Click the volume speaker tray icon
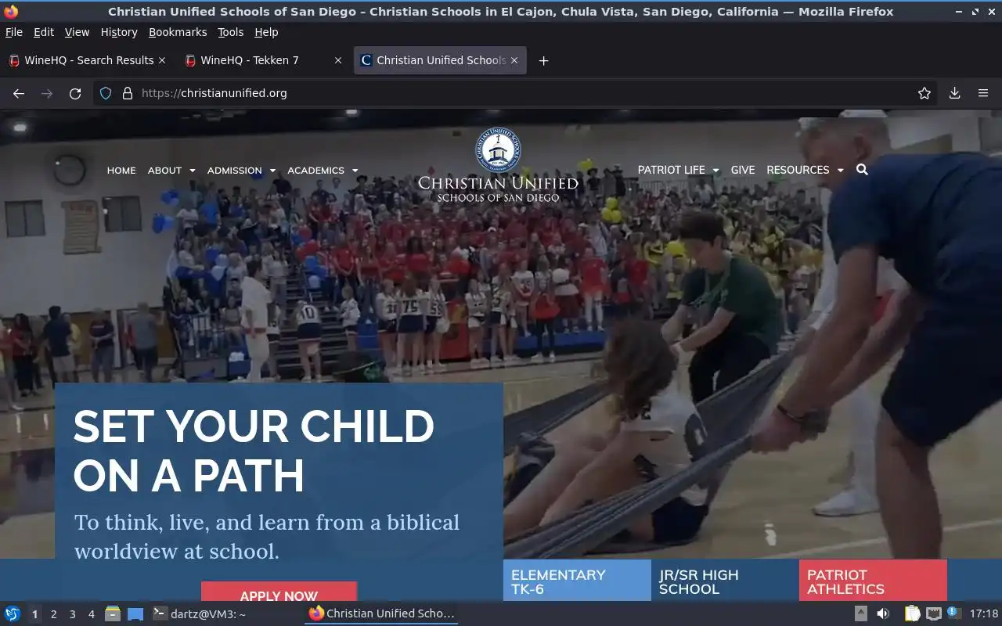Image resolution: width=1002 pixels, height=626 pixels. pos(882,613)
